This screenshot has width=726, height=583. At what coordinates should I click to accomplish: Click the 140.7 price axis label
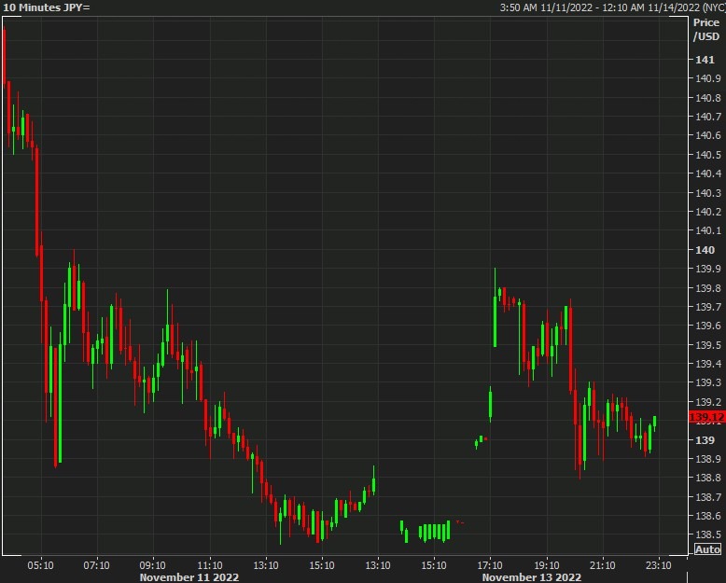[x=708, y=117]
